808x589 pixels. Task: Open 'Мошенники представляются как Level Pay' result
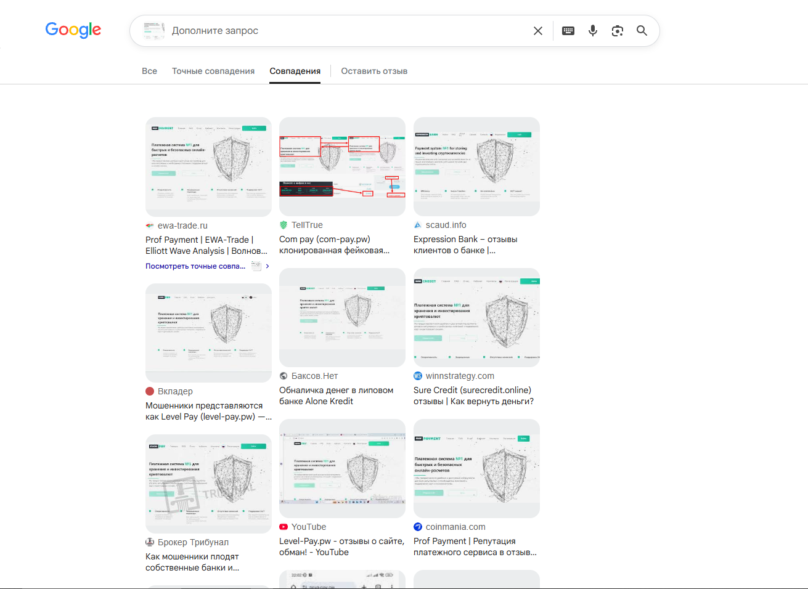tap(208, 411)
